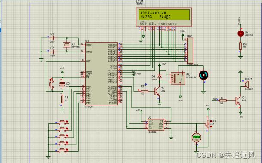Select the LCD1 display component
The image size is (262, 163).
pyautogui.click(x=164, y=17)
